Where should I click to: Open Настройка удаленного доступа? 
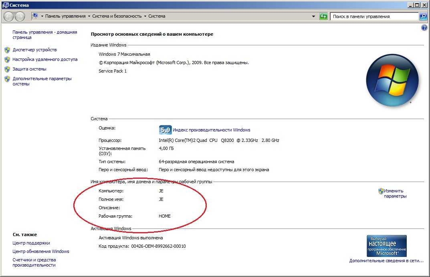(45, 59)
